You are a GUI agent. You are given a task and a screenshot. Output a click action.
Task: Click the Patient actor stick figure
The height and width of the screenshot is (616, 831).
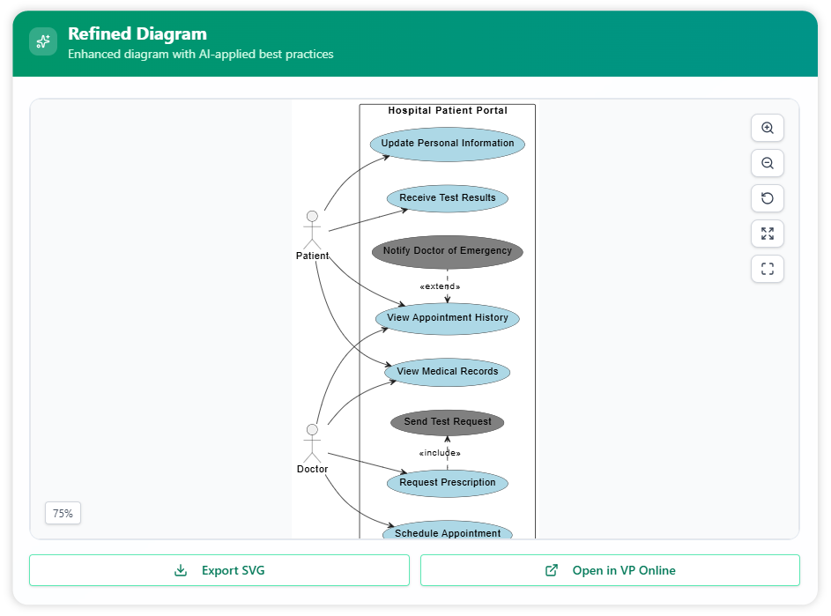[x=311, y=229]
